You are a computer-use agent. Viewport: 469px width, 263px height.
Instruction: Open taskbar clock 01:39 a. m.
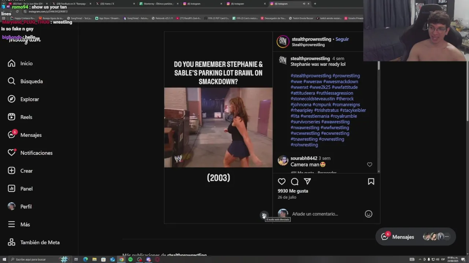pyautogui.click(x=454, y=259)
